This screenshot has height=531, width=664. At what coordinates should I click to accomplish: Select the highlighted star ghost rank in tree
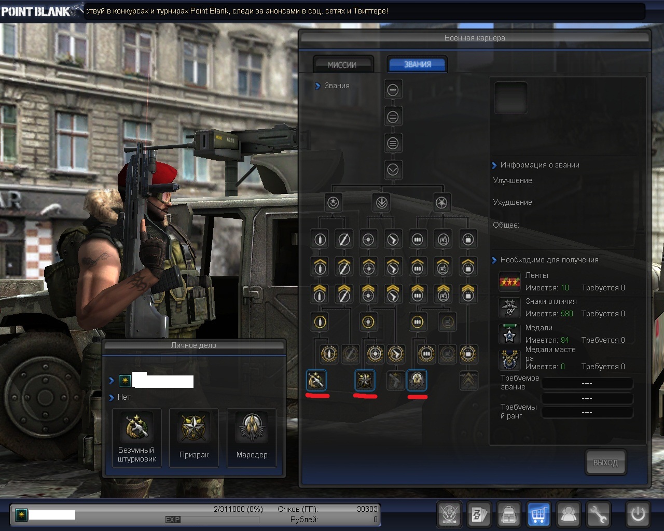coord(365,381)
